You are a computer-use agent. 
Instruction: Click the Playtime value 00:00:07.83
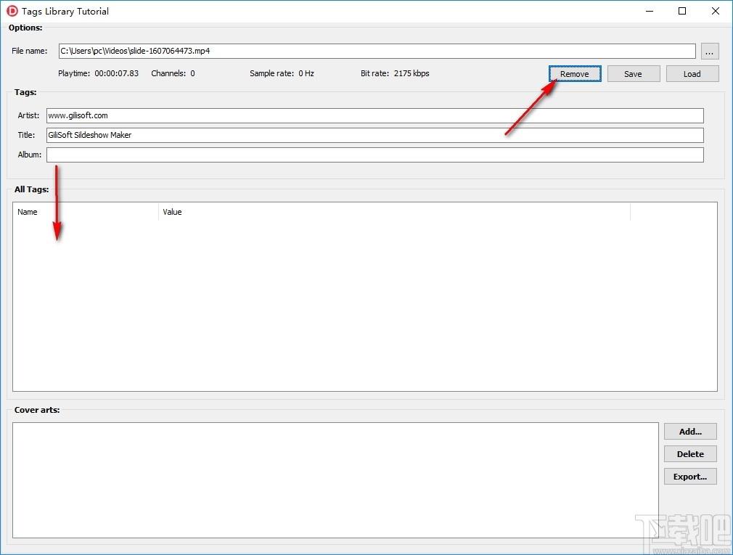(x=116, y=73)
